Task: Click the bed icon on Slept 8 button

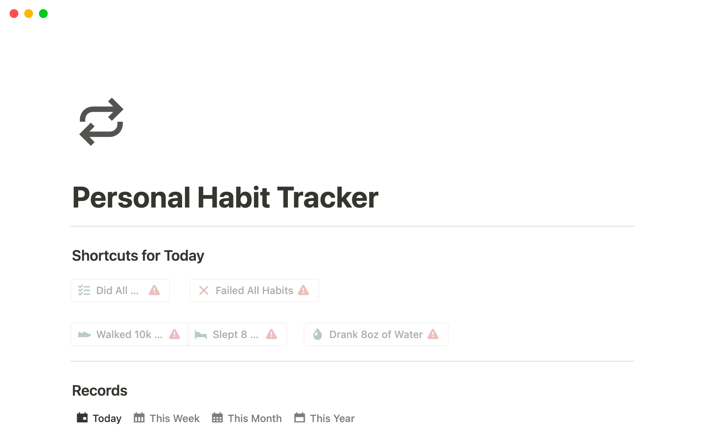Action: 201,334
